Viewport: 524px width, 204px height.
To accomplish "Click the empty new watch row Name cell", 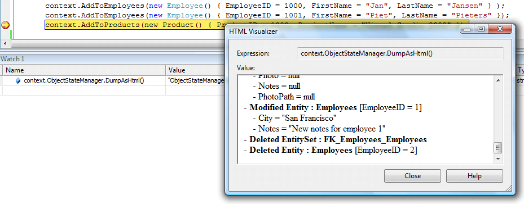I will click(84, 90).
